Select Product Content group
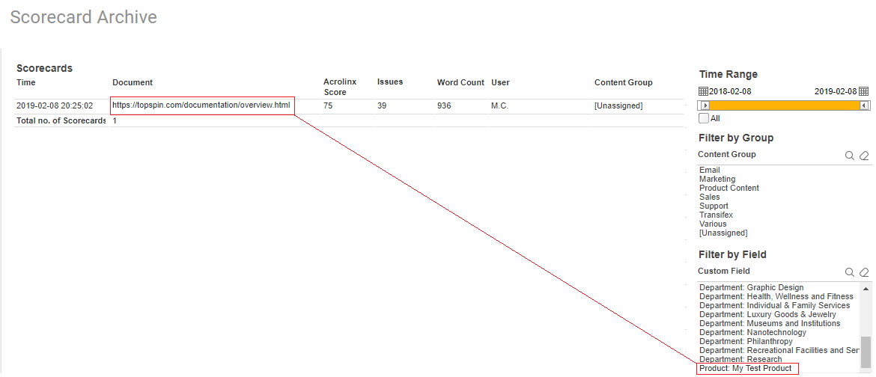 pos(729,188)
